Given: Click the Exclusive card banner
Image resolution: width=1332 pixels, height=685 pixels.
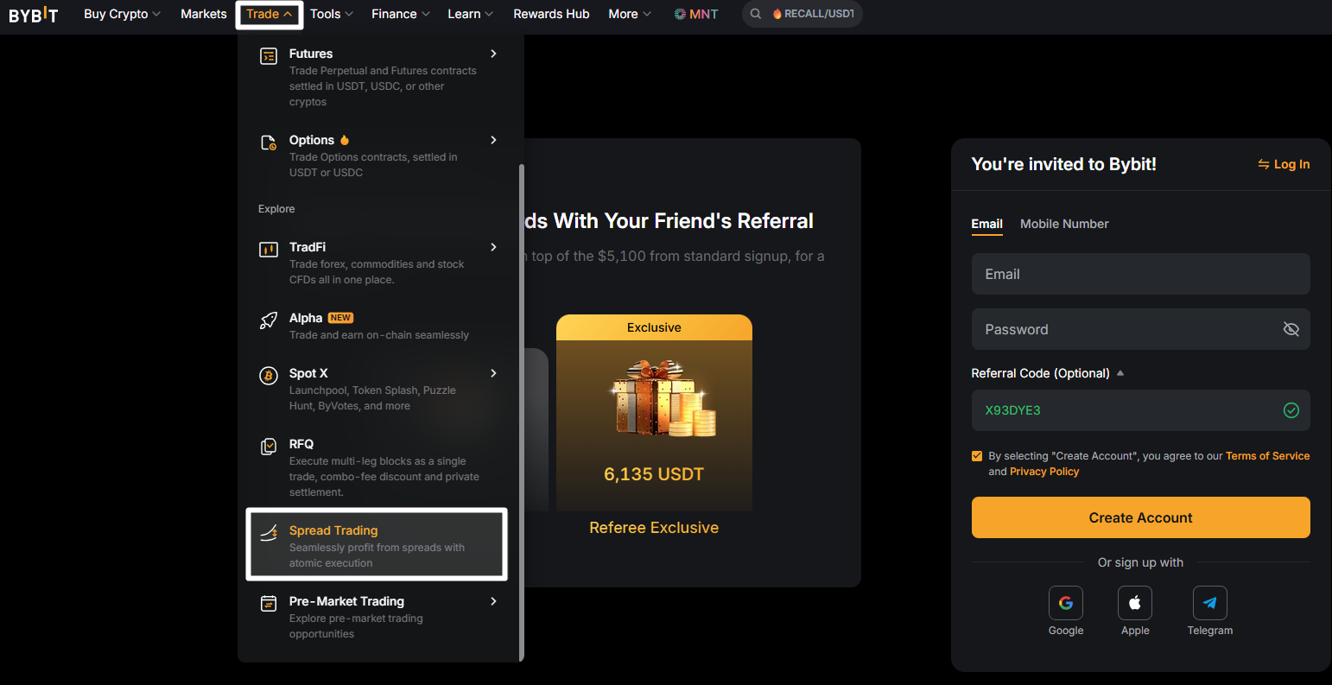Looking at the screenshot, I should tap(654, 327).
